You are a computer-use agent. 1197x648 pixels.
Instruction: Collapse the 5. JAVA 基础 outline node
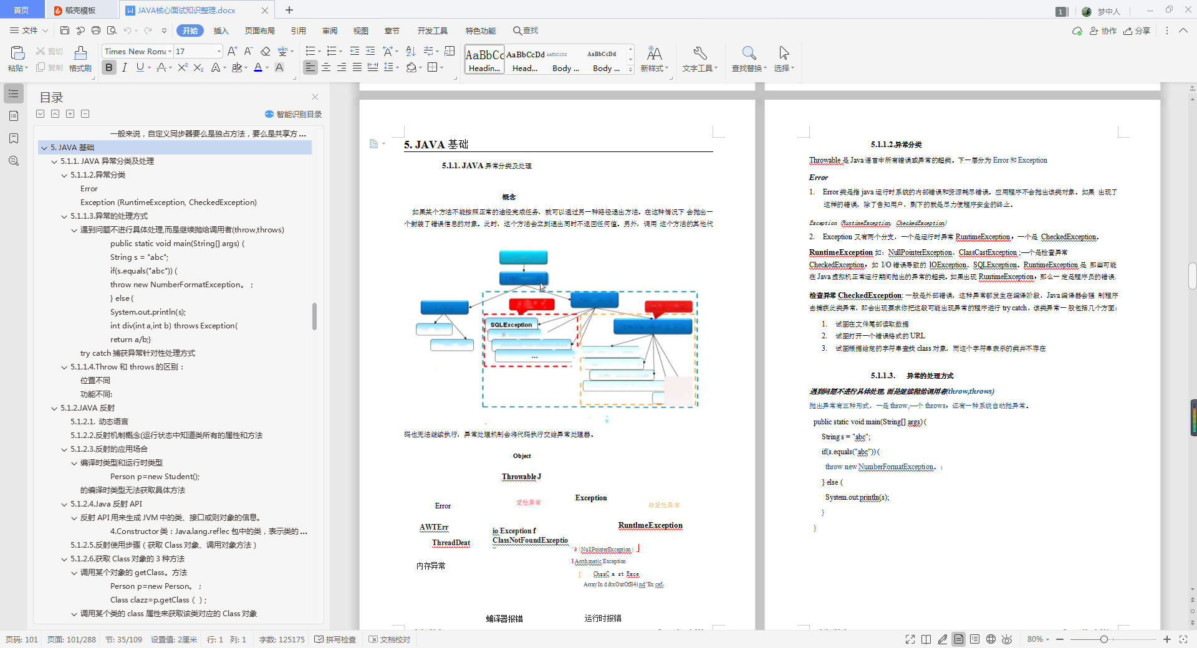(x=44, y=148)
